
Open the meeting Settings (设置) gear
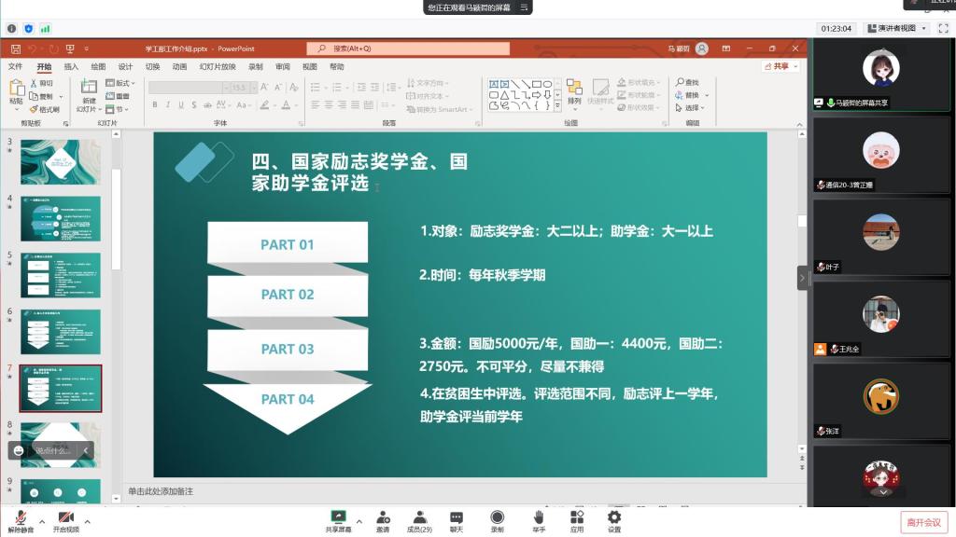(614, 517)
